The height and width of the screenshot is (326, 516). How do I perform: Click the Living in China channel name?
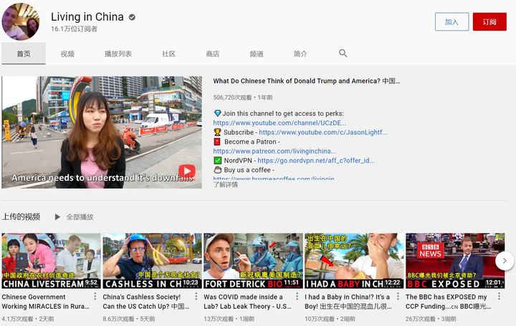tap(87, 16)
